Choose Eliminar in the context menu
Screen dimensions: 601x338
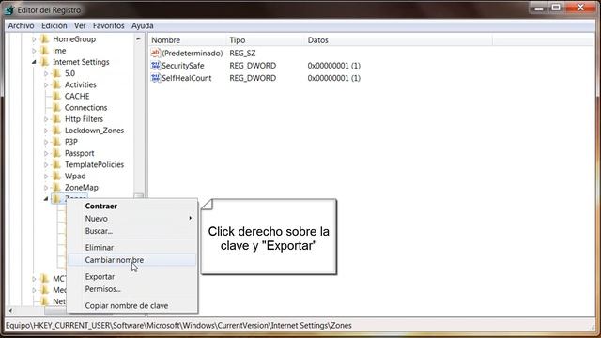point(132,248)
